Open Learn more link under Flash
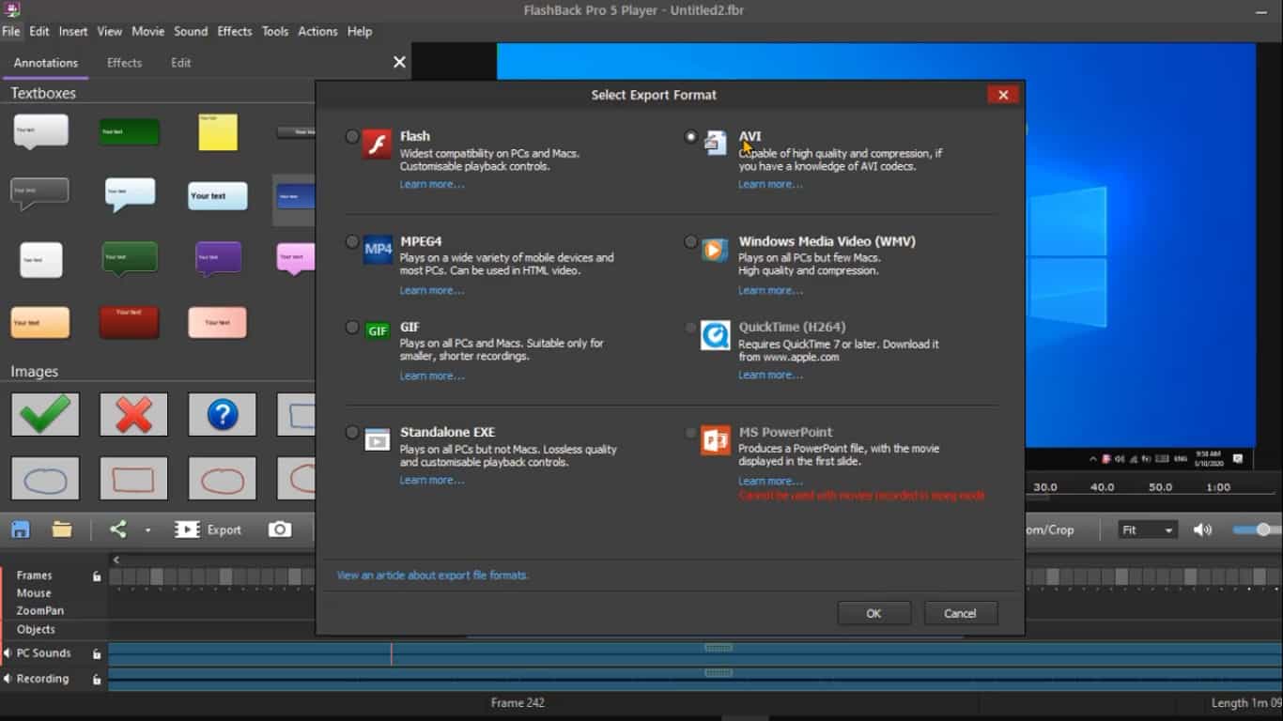This screenshot has height=721, width=1283. pos(432,184)
